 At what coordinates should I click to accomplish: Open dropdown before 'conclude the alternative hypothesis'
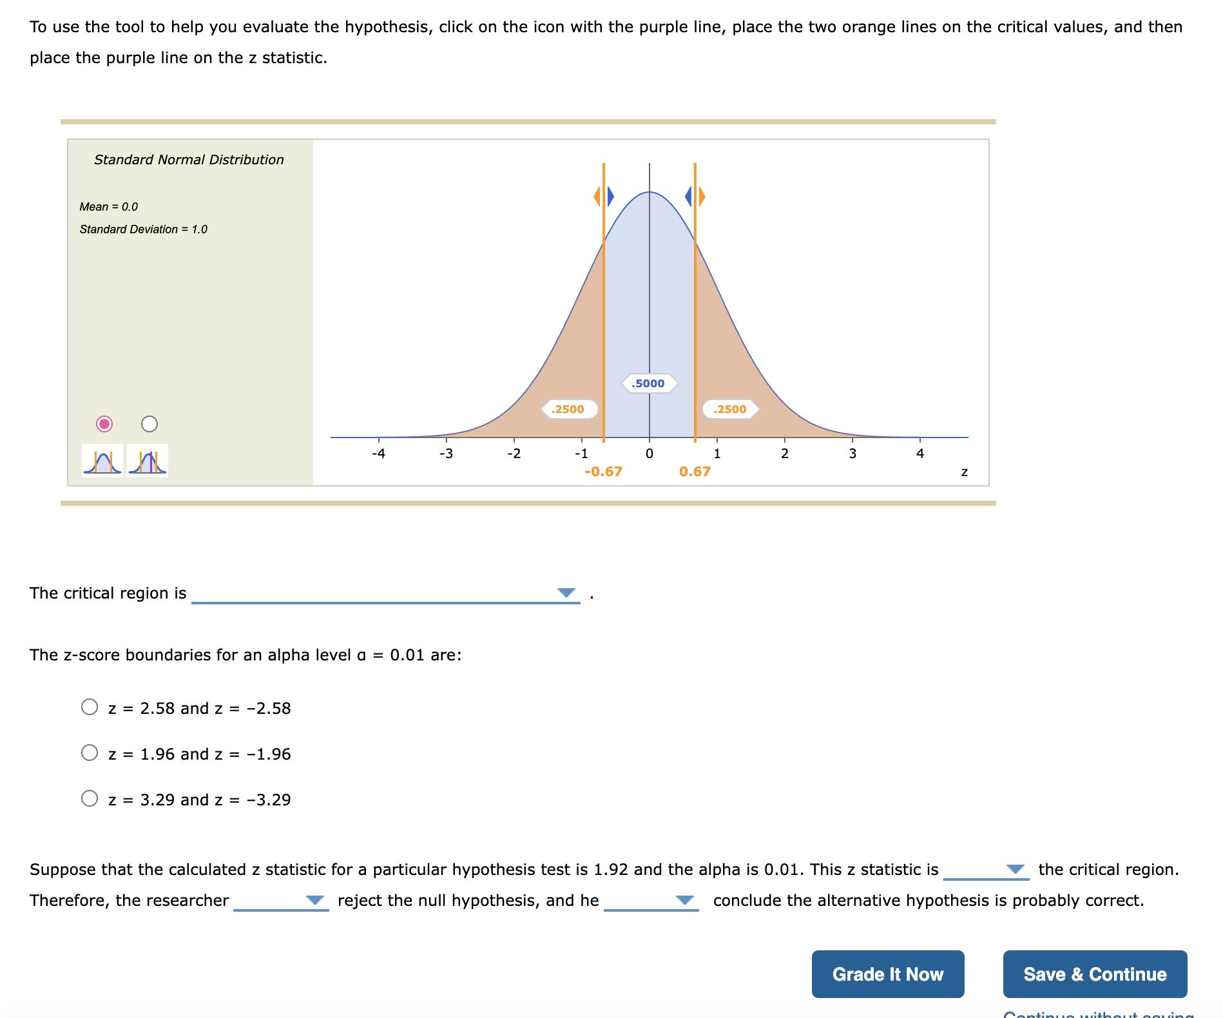point(651,900)
